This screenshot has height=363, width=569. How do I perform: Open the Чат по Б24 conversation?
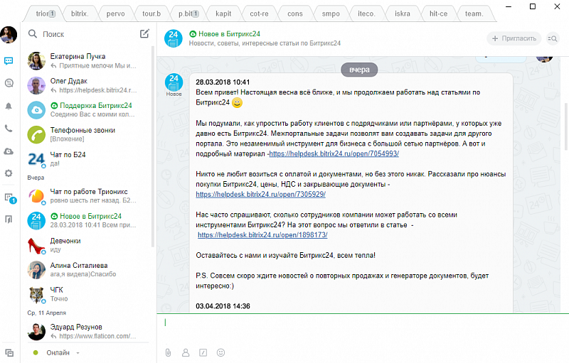pos(87,159)
